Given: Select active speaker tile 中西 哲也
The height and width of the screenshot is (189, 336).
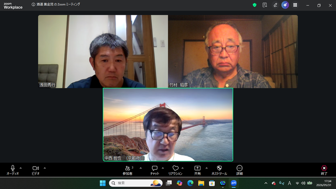Looking at the screenshot, I should pyautogui.click(x=168, y=124).
